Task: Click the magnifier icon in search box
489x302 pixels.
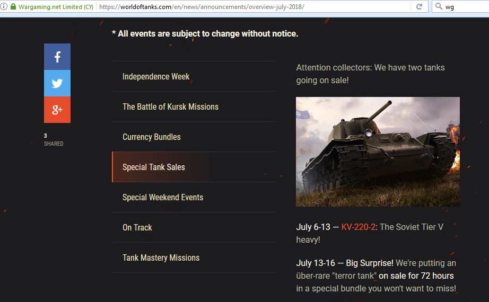Action: (439, 6)
